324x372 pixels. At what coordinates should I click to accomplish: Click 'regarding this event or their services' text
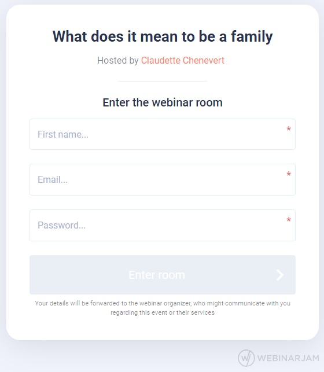coord(163,312)
